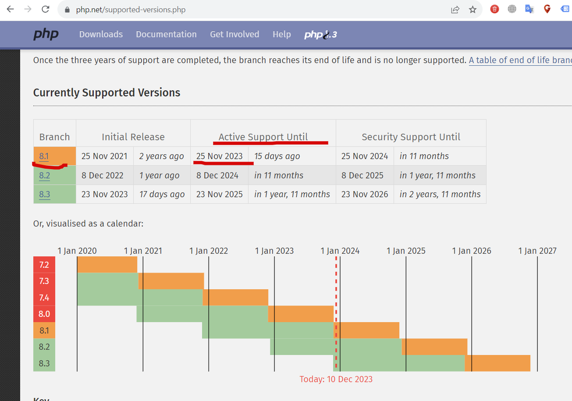Open the php 8.3 release banner logo
The image size is (572, 401).
click(321, 35)
